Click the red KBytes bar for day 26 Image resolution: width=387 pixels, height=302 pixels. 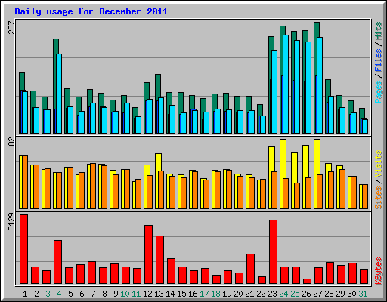coord(308,281)
